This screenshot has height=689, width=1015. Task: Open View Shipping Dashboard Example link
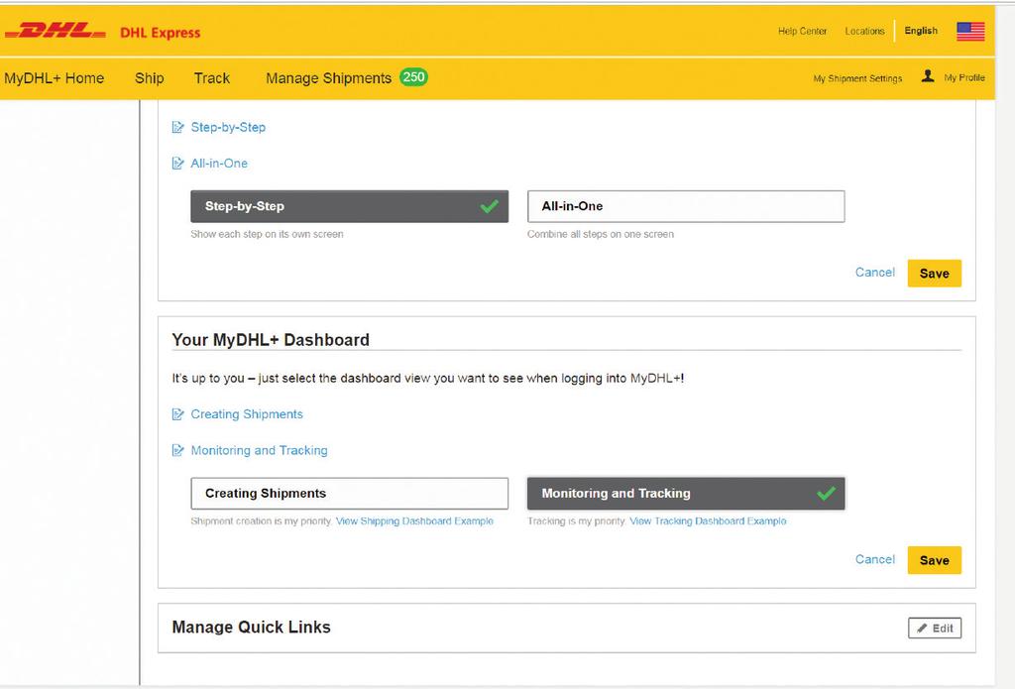tap(414, 521)
